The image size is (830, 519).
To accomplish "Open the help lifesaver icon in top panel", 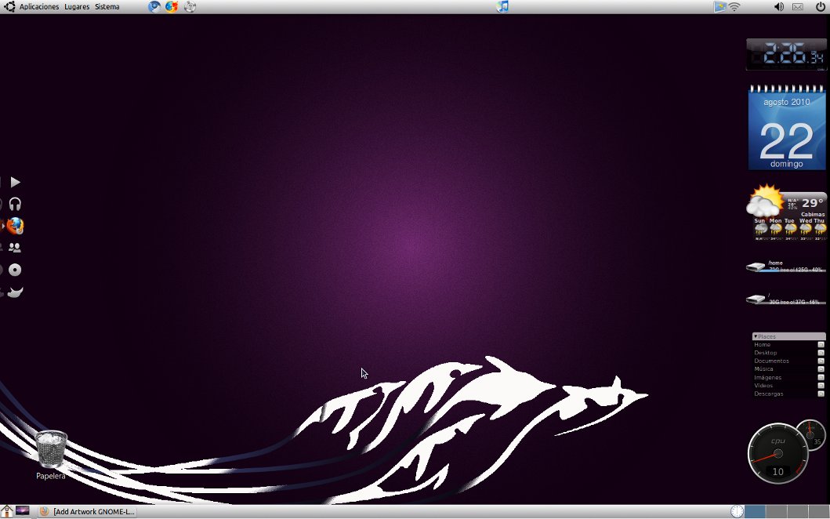I will [x=190, y=7].
